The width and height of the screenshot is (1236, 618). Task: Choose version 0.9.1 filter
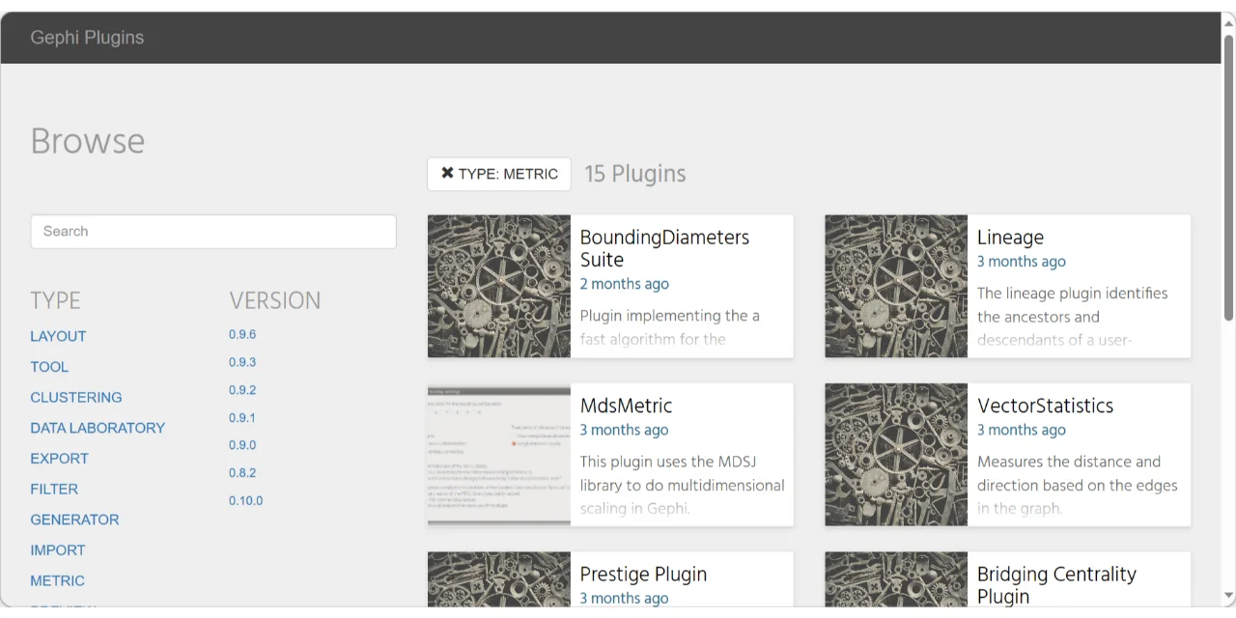(242, 418)
